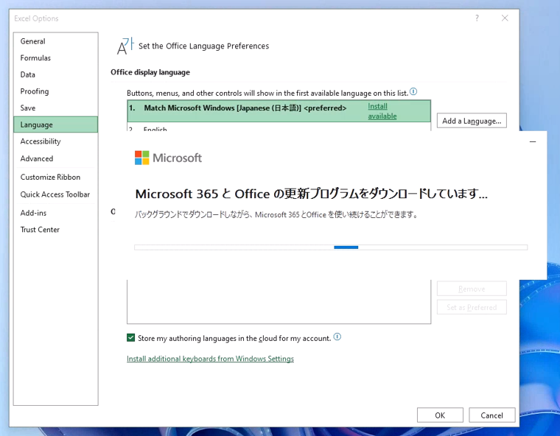Open the Advanced options category

[56, 158]
